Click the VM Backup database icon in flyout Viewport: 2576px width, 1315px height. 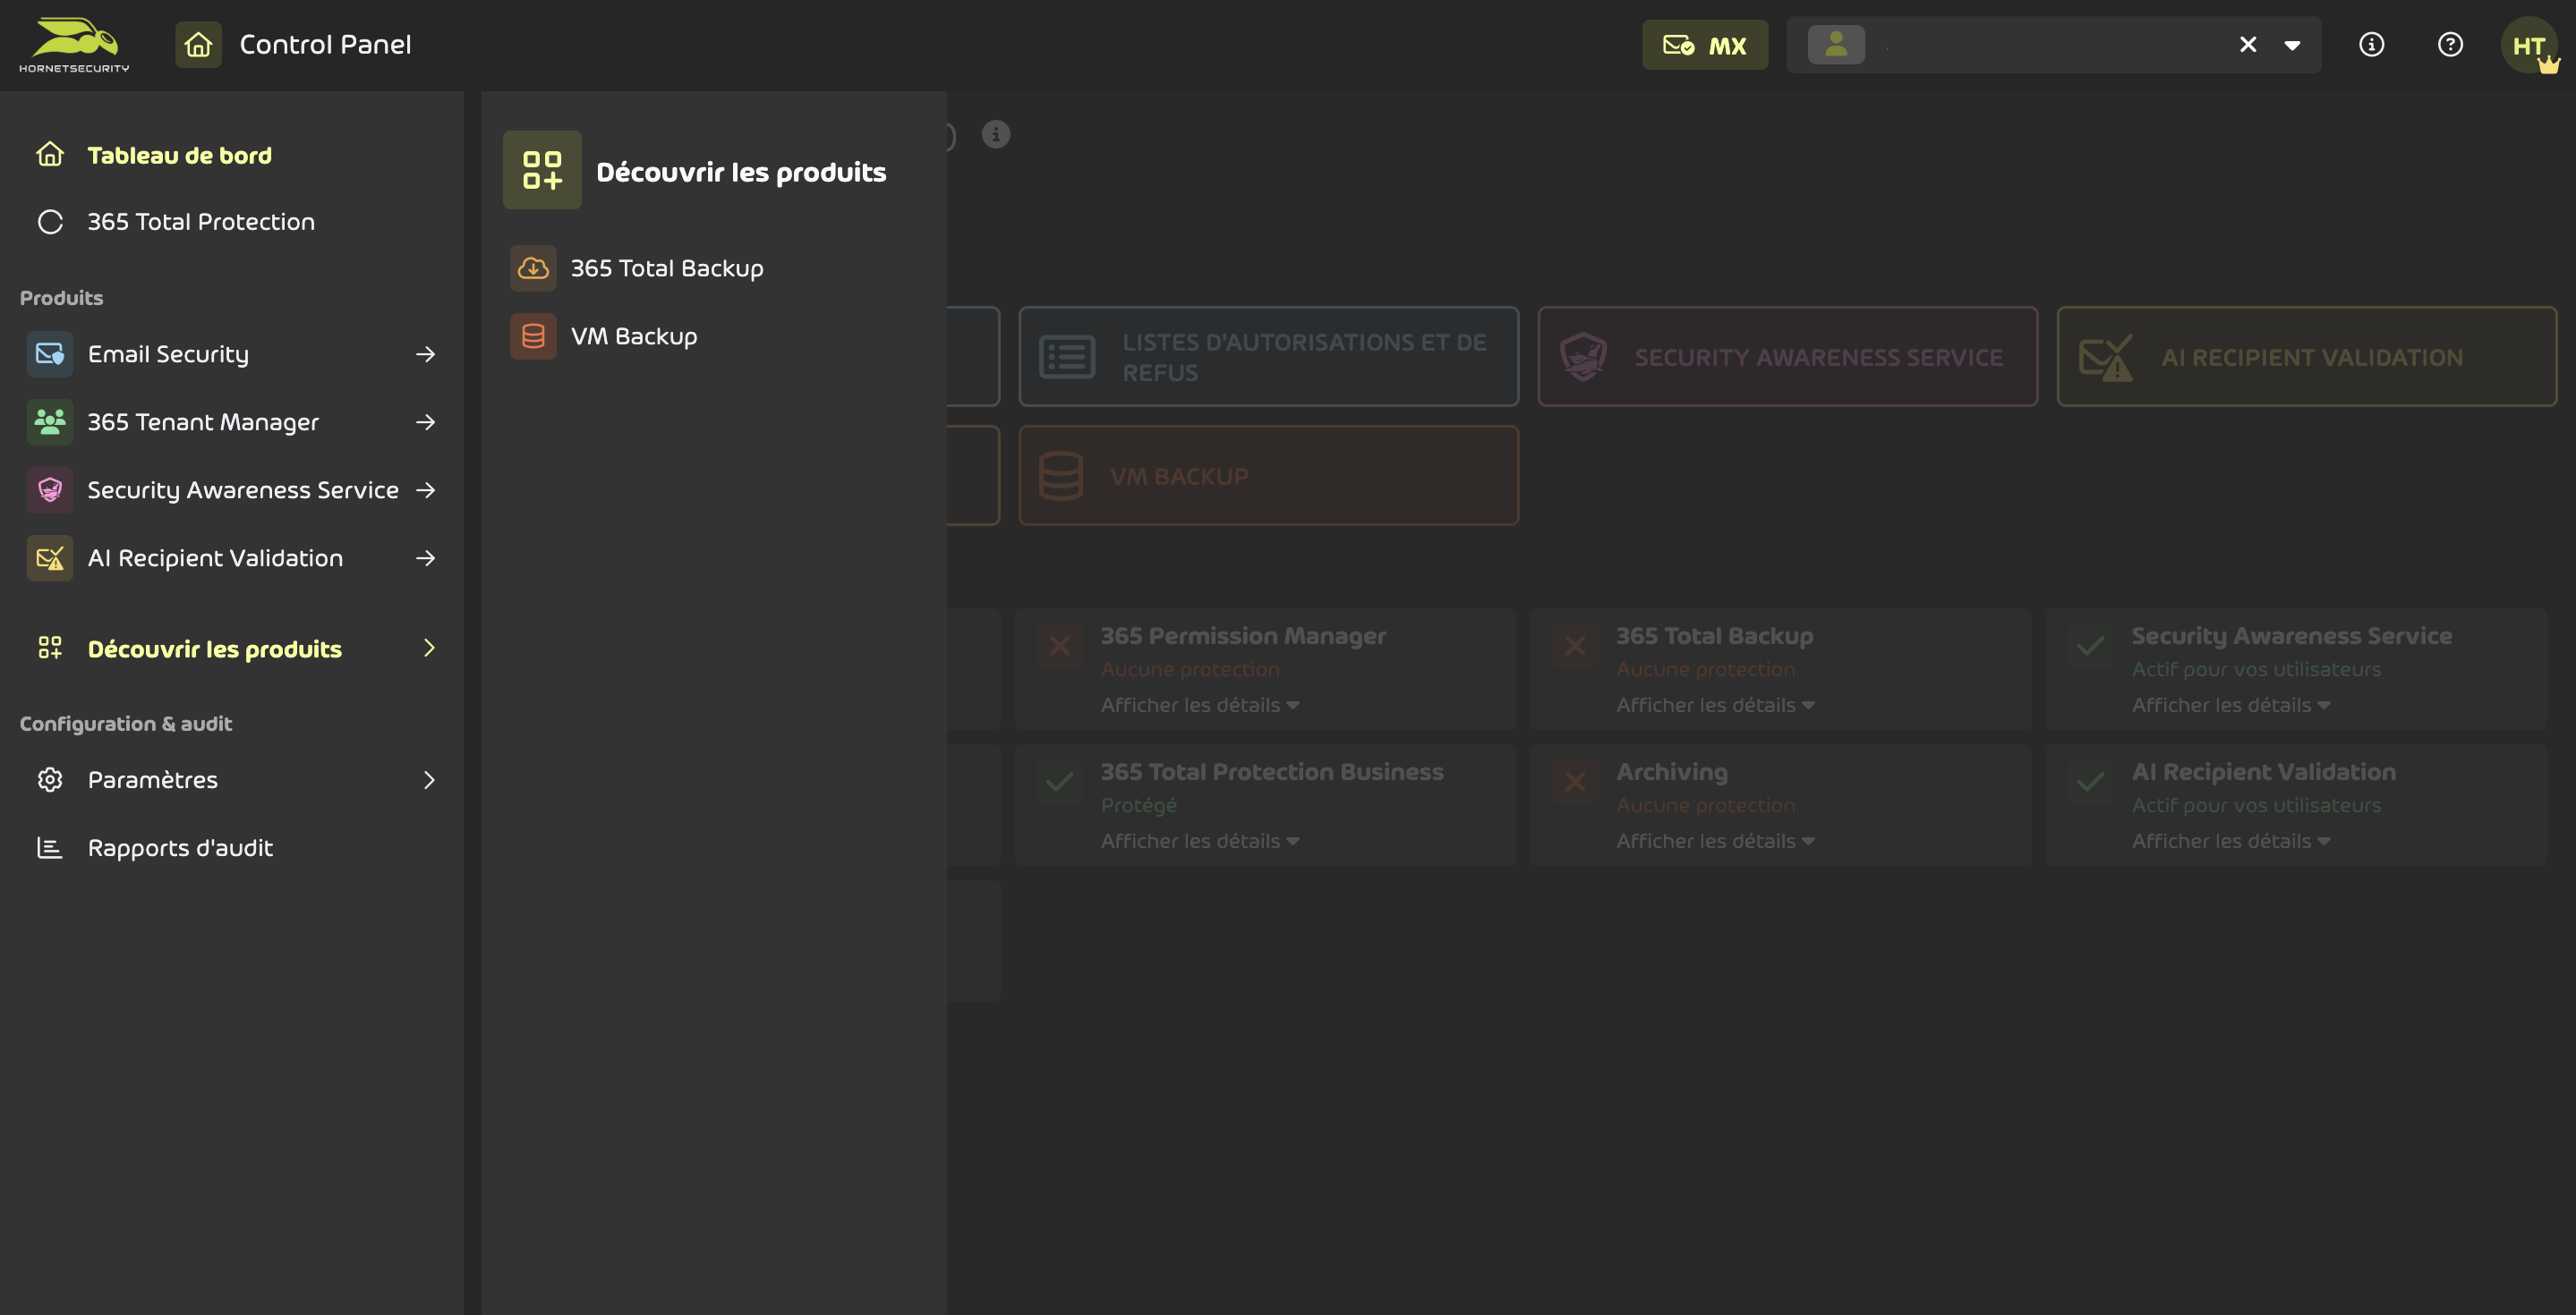point(533,335)
